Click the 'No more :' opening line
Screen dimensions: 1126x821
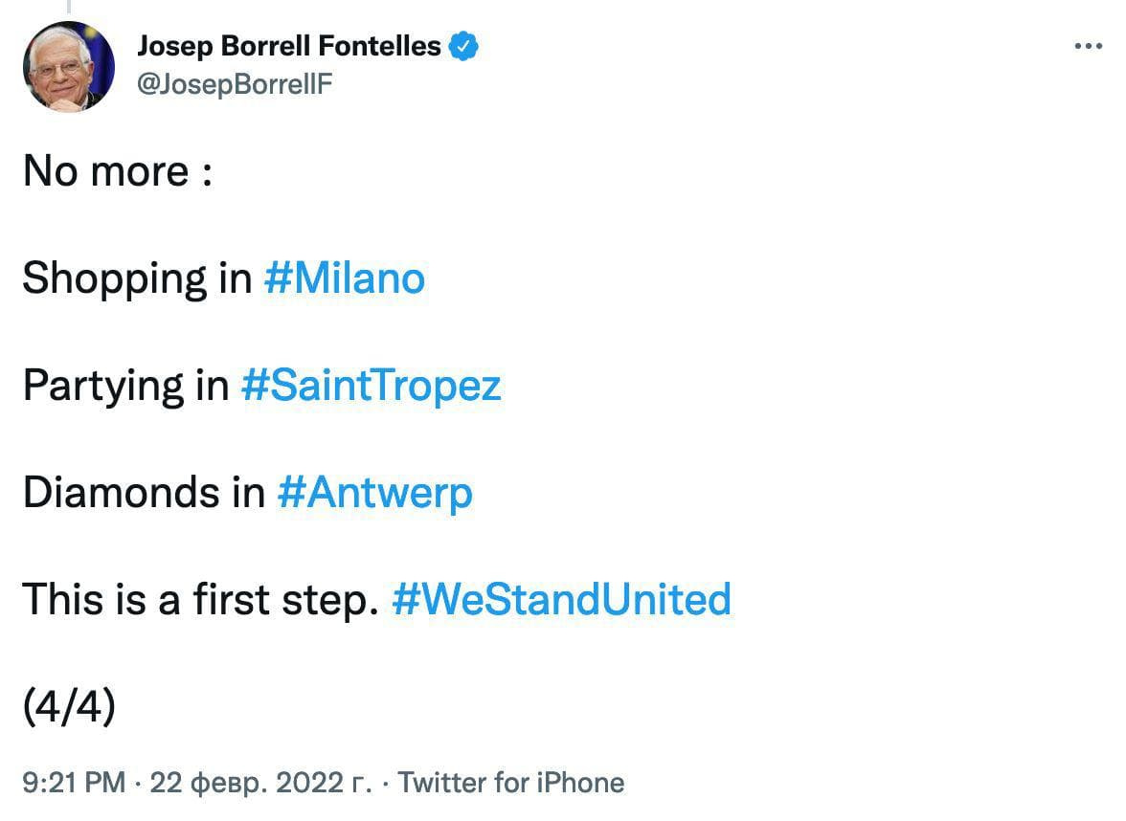117,172
